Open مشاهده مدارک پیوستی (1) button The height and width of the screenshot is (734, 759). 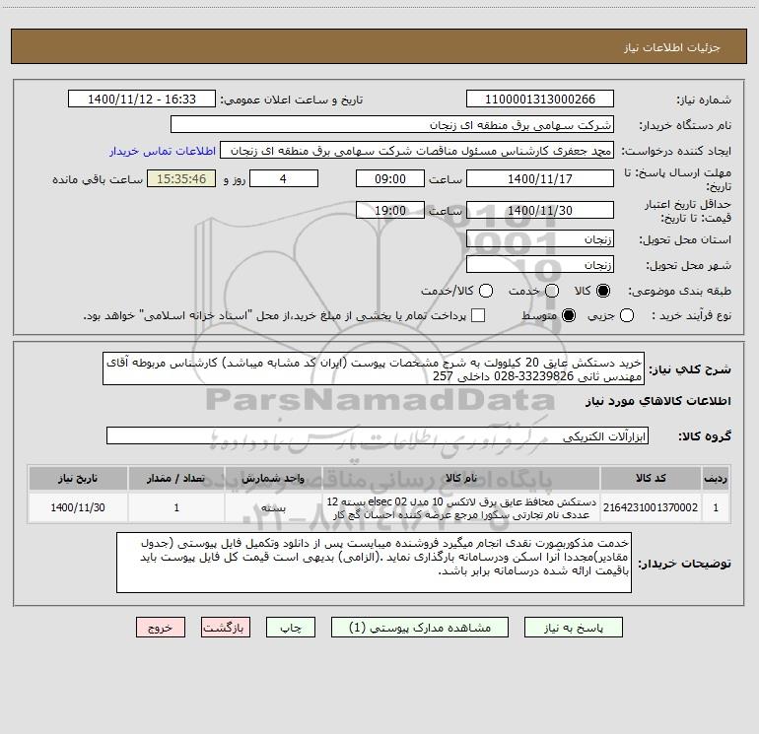(x=420, y=628)
